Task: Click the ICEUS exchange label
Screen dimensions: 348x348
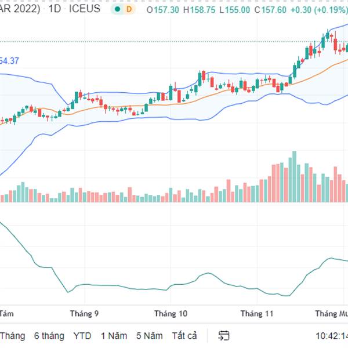Action: tap(85, 9)
